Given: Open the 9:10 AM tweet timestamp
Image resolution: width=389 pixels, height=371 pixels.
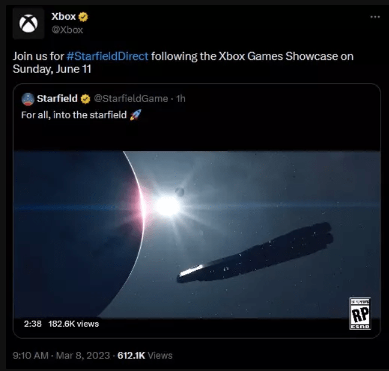Looking at the screenshot, I should click(31, 355).
